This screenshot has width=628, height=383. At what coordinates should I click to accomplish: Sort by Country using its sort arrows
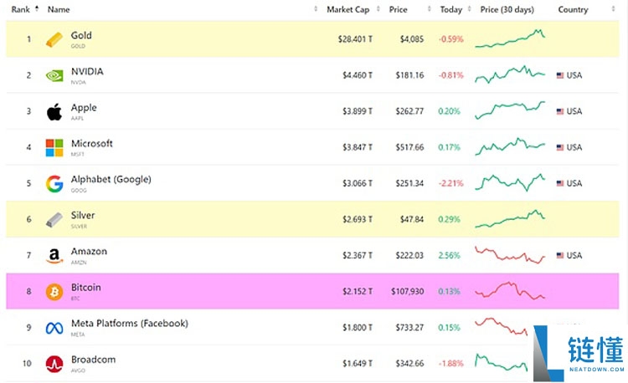[613, 9]
